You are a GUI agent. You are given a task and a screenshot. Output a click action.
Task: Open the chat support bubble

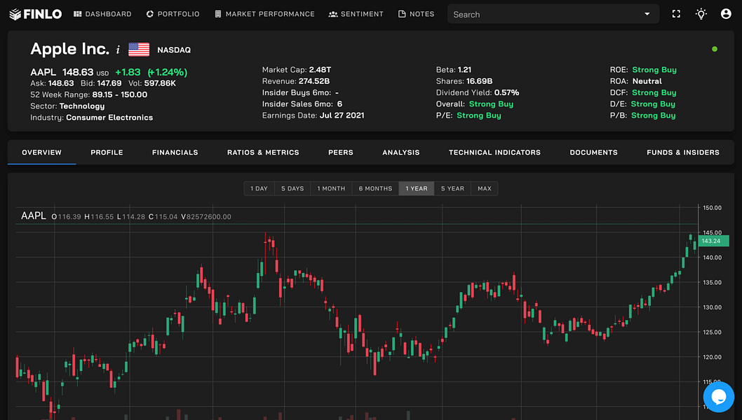pos(718,397)
